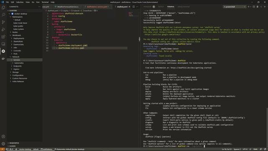Click docker-desktop in status bar

[25, 149]
